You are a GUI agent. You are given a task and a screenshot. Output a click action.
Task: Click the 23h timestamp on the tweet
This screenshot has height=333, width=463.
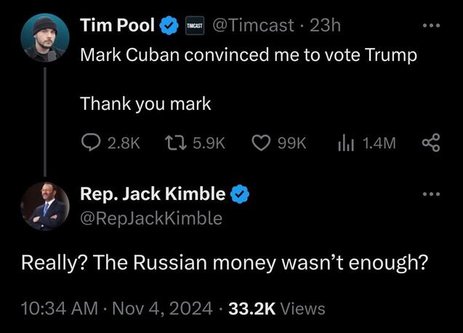click(x=325, y=26)
